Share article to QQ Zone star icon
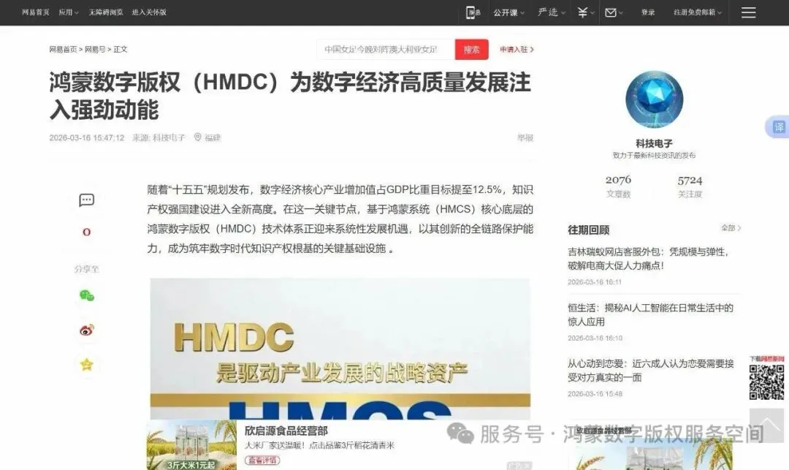This screenshot has height=470, width=789. point(86,364)
